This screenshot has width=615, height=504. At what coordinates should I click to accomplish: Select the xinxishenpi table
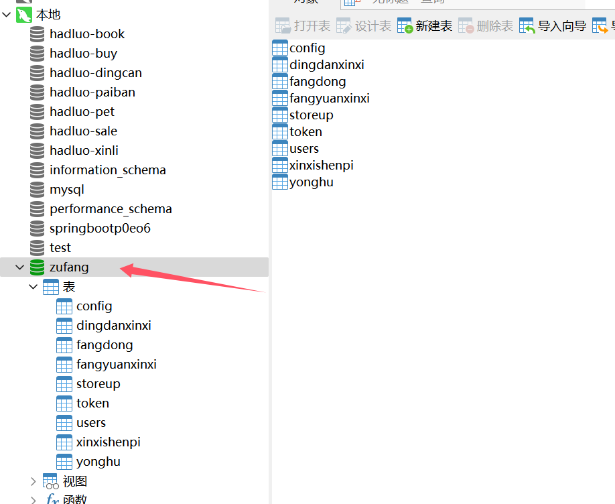[x=109, y=442]
